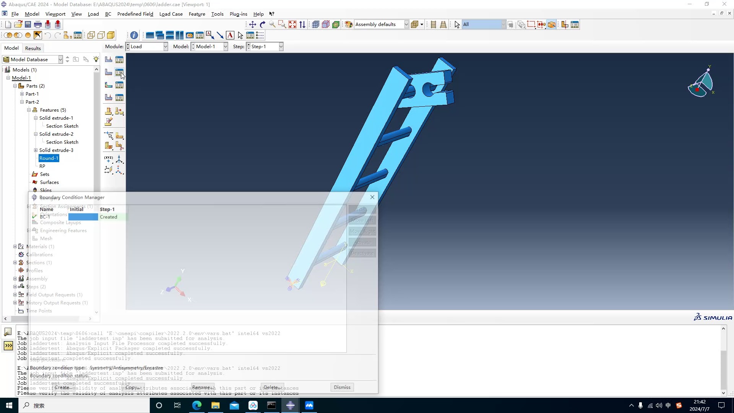Viewport: 734px width, 413px height.
Task: Click the Auto-Fit View icon
Action: click(292, 24)
